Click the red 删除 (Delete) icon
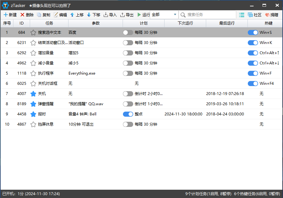The image size is (283, 198). pyautogui.click(x=22, y=15)
